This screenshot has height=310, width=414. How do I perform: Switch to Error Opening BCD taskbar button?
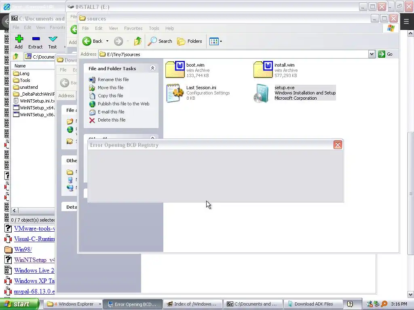[x=133, y=304]
